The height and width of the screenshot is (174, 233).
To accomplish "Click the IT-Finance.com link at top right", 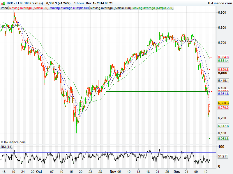I will coord(219,3).
